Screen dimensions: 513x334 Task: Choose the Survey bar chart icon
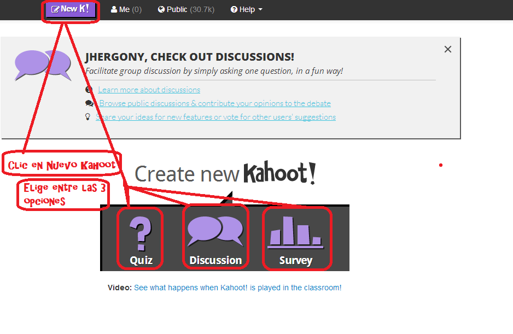click(x=295, y=232)
